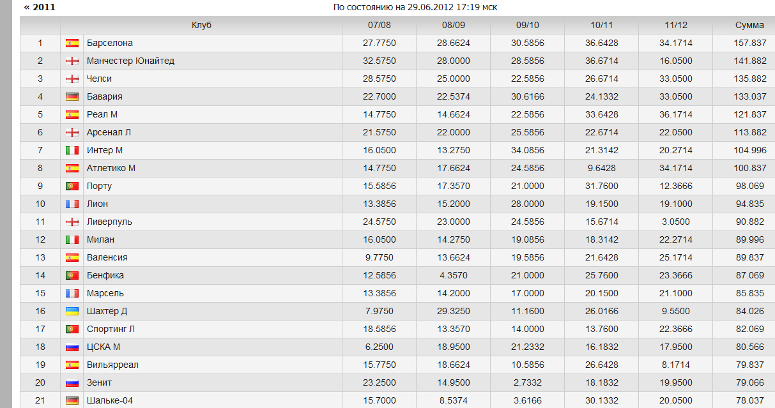This screenshot has height=408, width=775.
Task: Click the Russia flag beside ЦСКА М
Action: (72, 347)
